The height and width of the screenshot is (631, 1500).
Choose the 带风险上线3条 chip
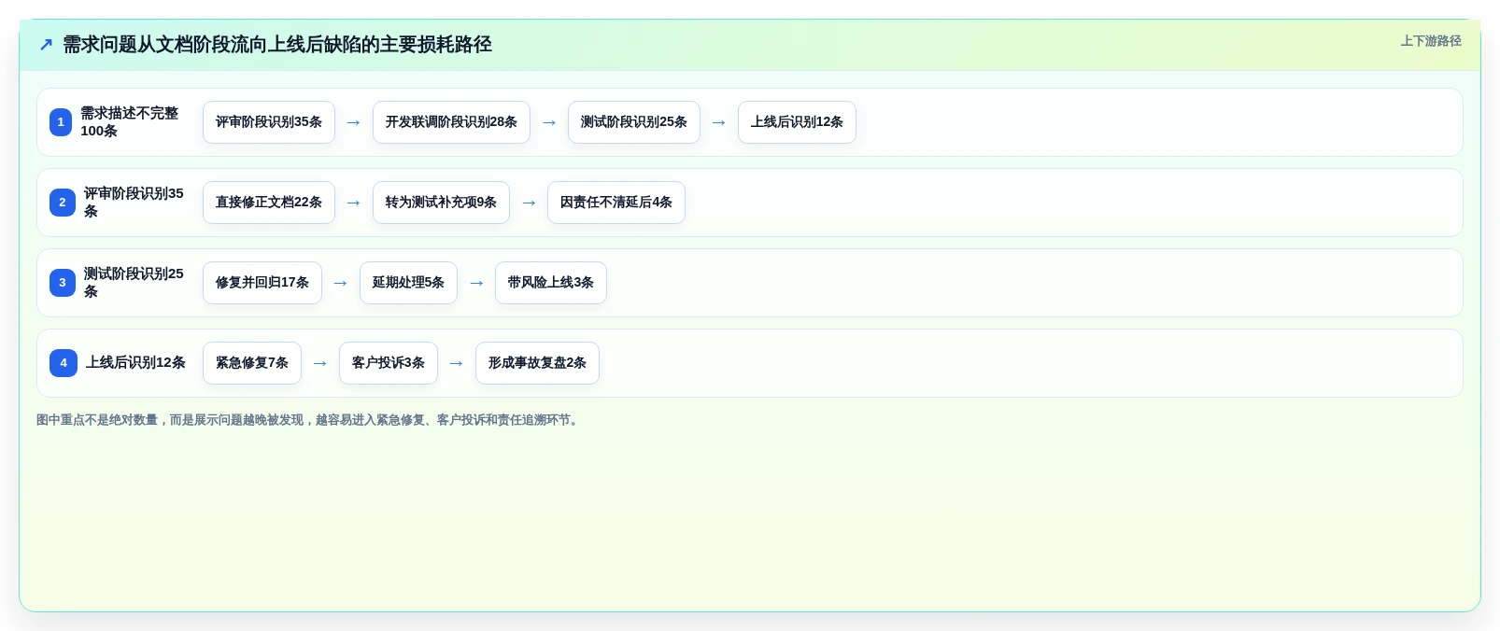pos(551,283)
